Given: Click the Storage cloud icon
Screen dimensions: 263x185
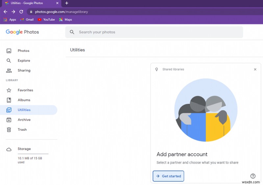Looking at the screenshot, I should 9,150.
